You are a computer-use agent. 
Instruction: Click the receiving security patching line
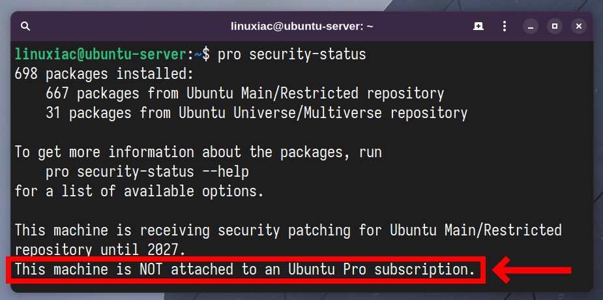tap(288, 230)
